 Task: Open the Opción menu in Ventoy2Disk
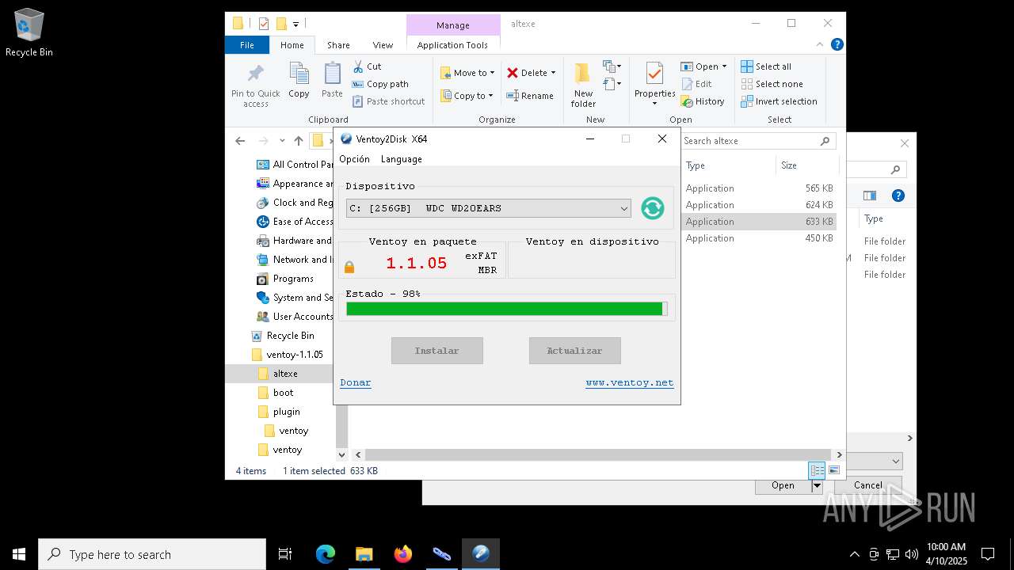pyautogui.click(x=354, y=159)
